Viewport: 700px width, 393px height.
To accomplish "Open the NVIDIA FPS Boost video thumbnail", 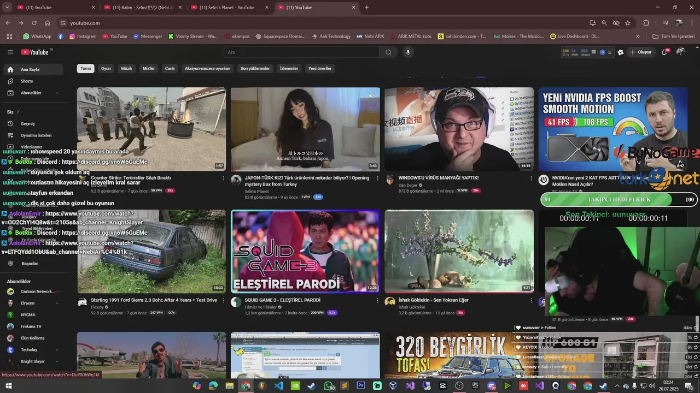I will coord(613,129).
